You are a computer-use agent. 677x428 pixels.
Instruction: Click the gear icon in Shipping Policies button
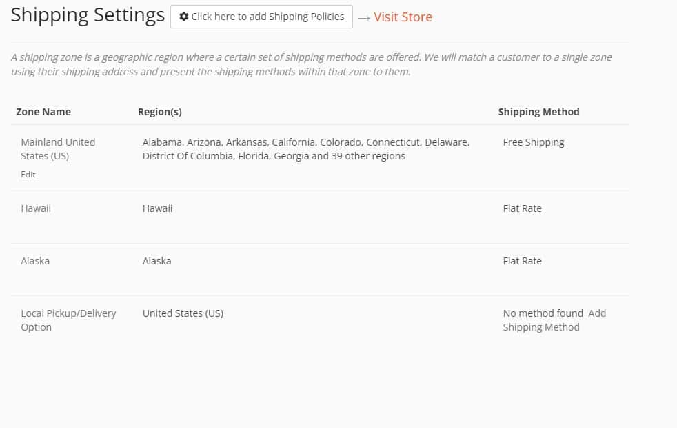183,17
